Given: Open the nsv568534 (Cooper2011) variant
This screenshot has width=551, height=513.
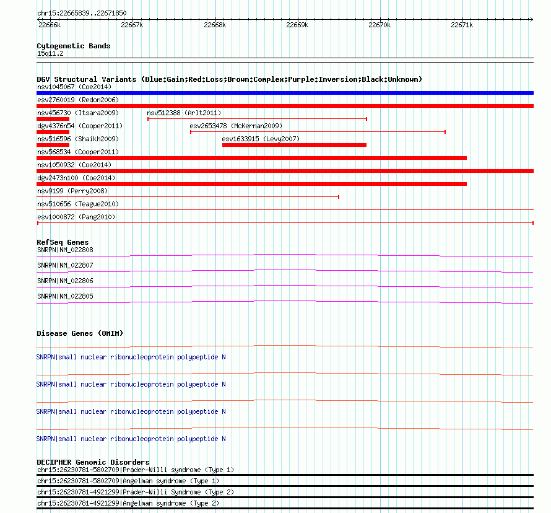Looking at the screenshot, I should coord(78,152).
